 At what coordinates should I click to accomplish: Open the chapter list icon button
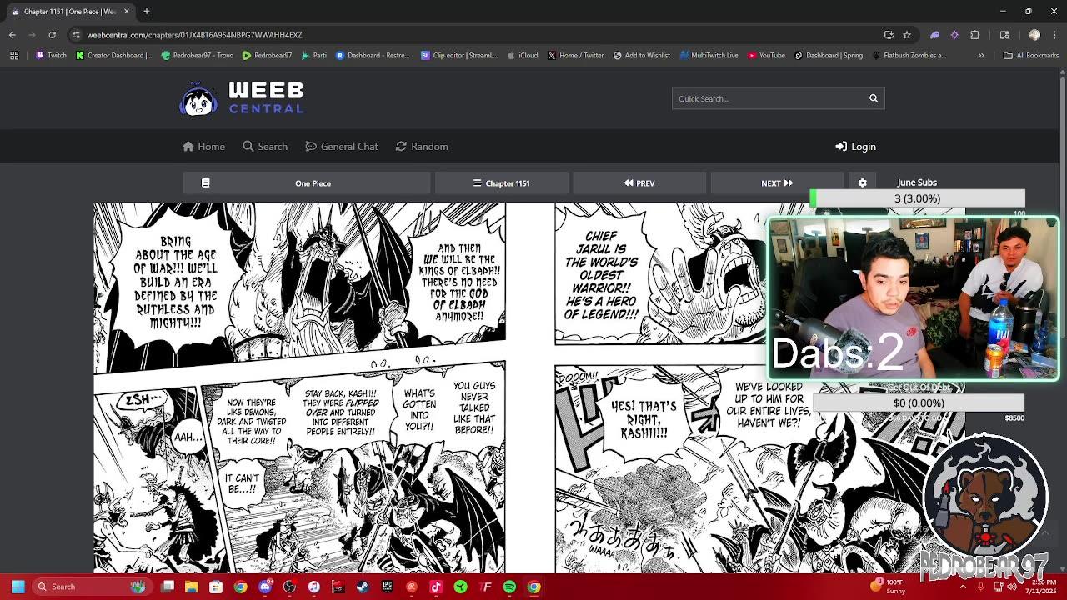205,182
